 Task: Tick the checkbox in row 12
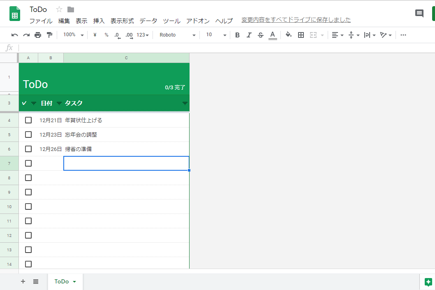tap(28, 236)
